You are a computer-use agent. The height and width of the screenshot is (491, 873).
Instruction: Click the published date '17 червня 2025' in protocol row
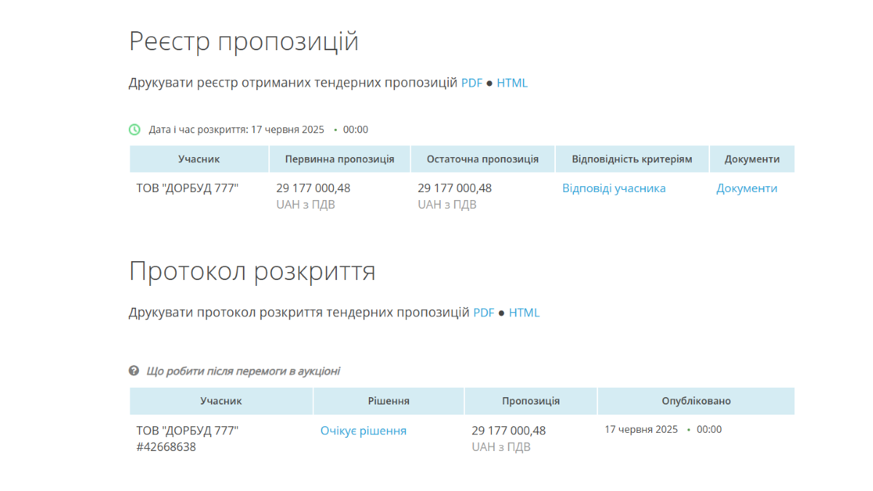click(x=641, y=429)
